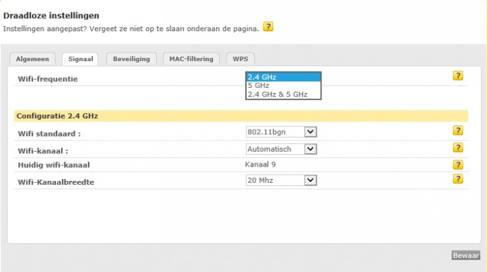Expand the Wifi standaard 802.11bgn dropdown

click(281, 132)
